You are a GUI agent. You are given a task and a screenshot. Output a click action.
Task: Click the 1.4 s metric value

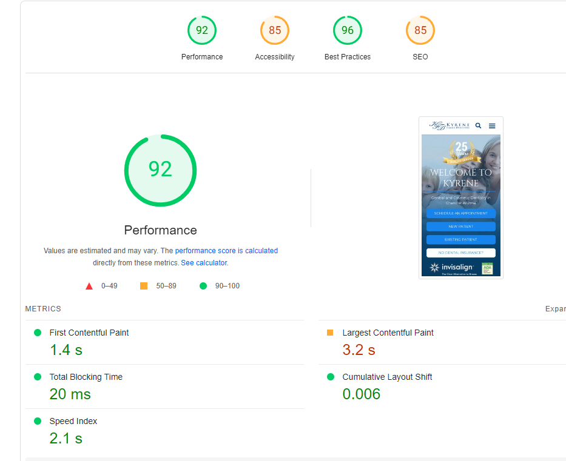(66, 350)
